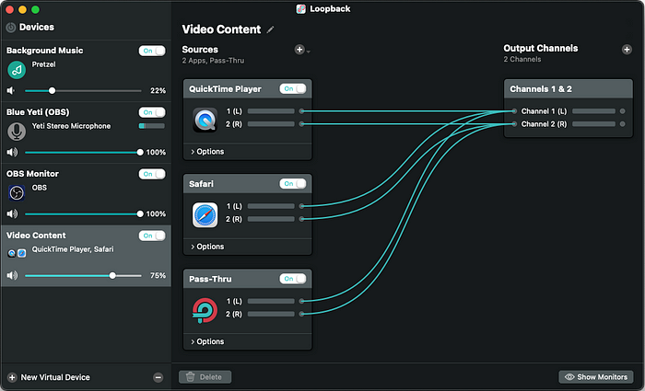Click the QuickTime Player card title
Screen dimensions: 645x391
[225, 89]
